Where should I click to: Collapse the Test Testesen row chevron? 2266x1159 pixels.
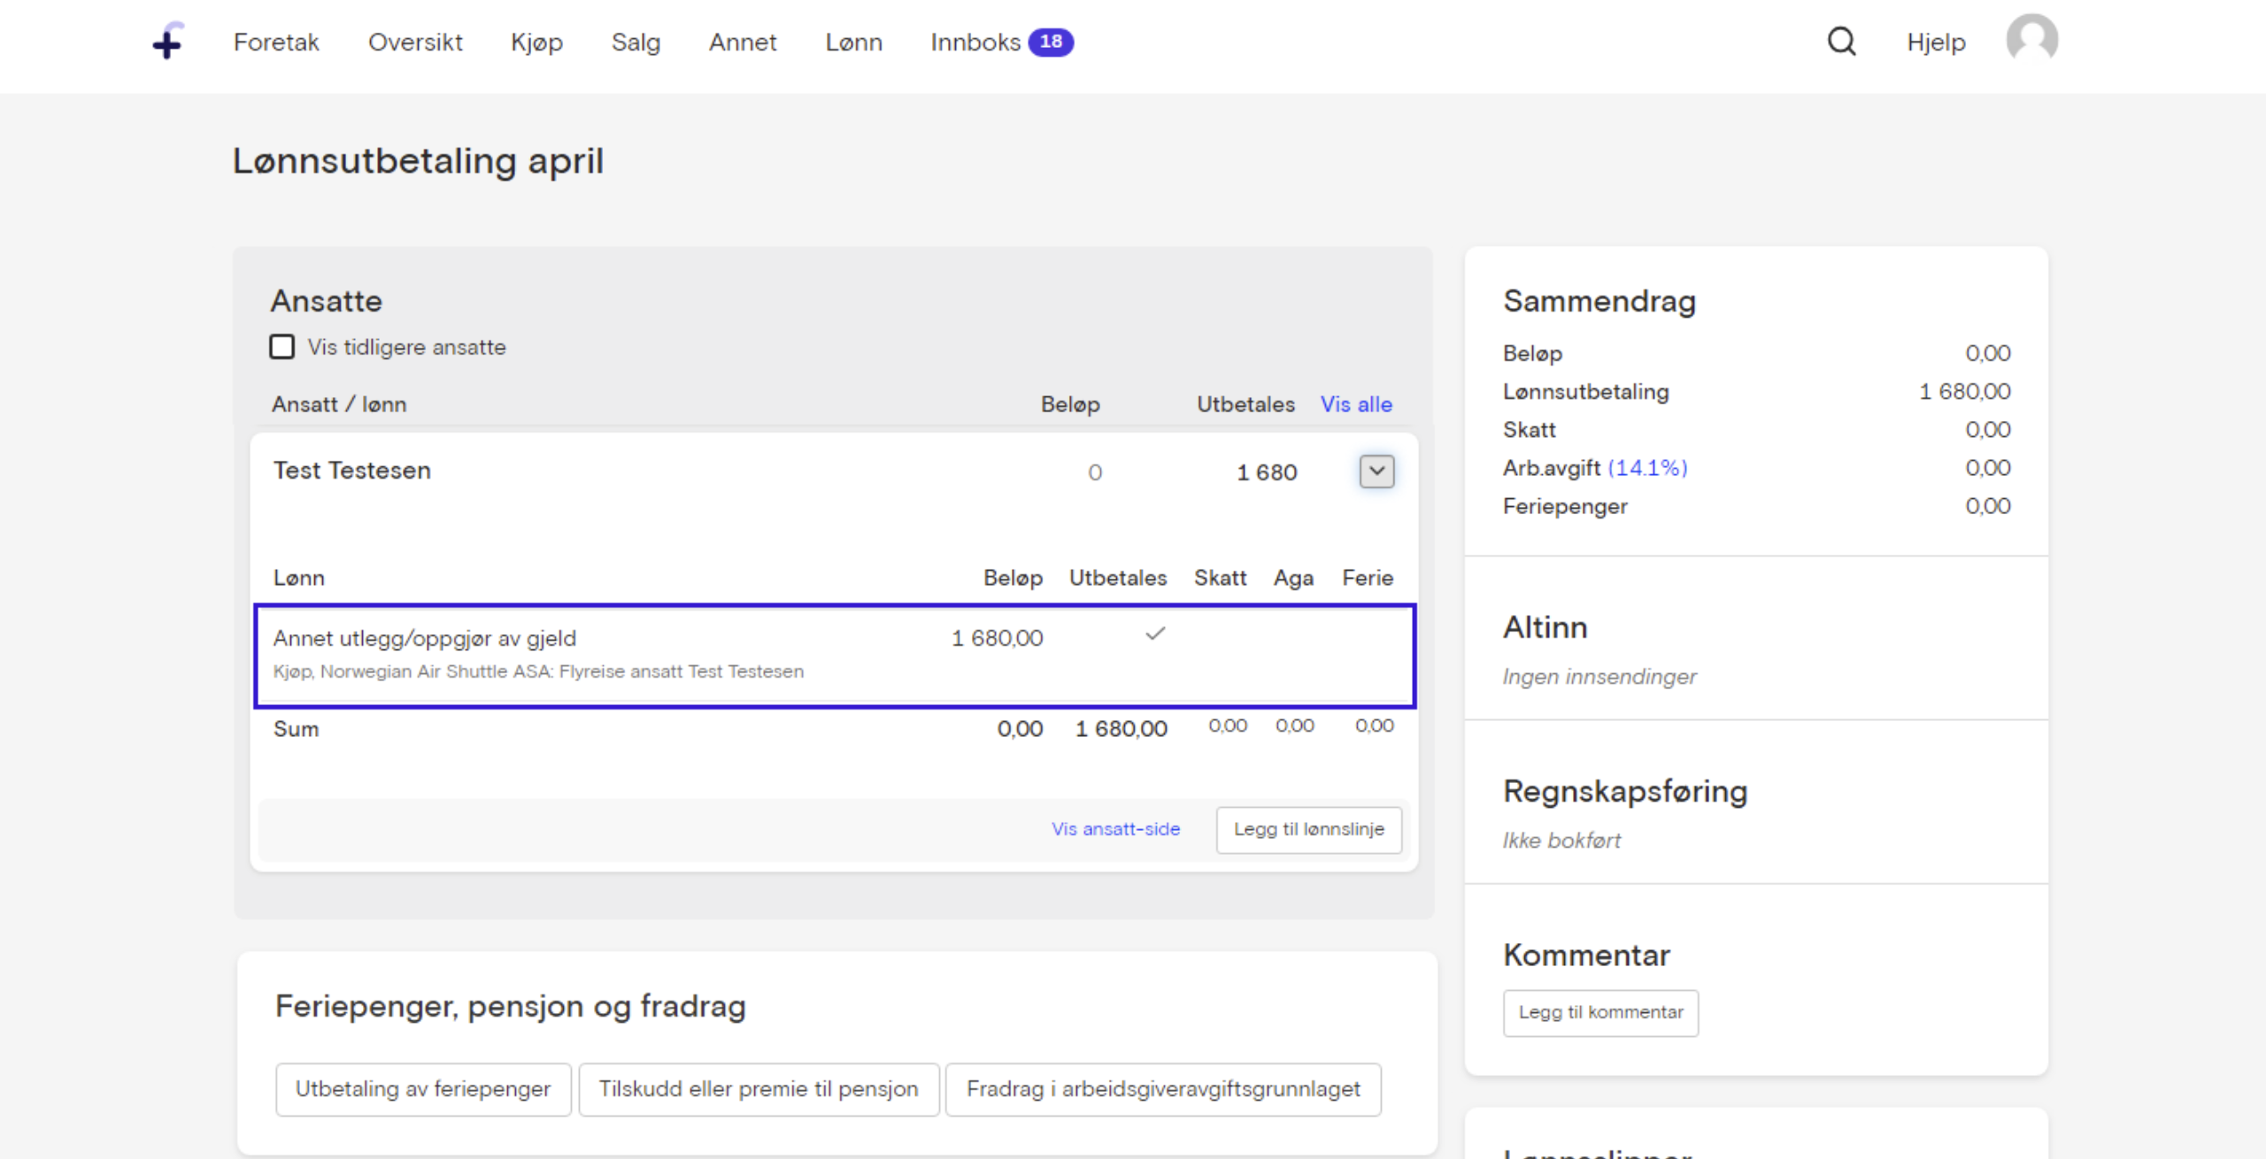coord(1376,471)
